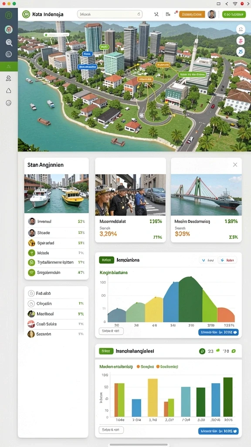Click the second orange legend entry
Viewport: 251px width, 447px height.
coord(167,367)
